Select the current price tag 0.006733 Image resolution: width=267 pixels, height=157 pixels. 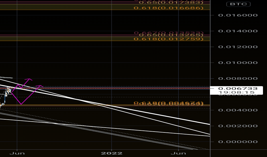tap(238, 88)
